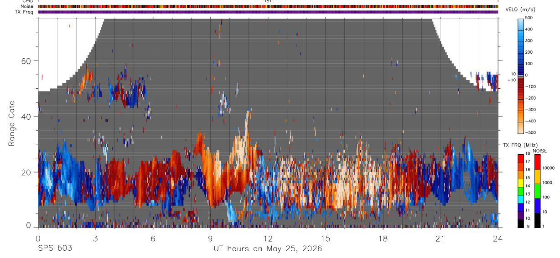The image size is (560, 258).
Task: Click the 'TX Freq' label at the top left
Action: tap(25, 12)
